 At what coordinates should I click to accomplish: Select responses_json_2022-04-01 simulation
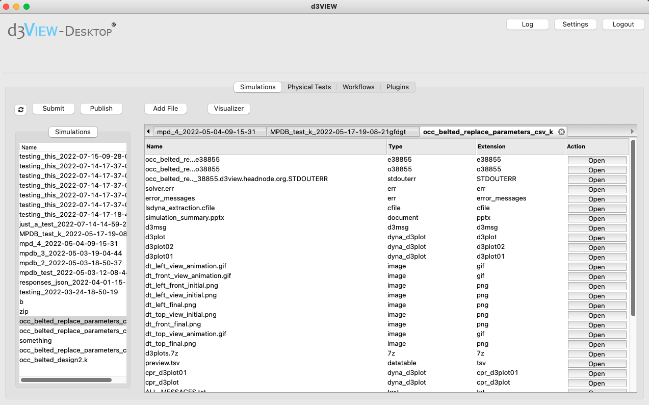coord(73,283)
